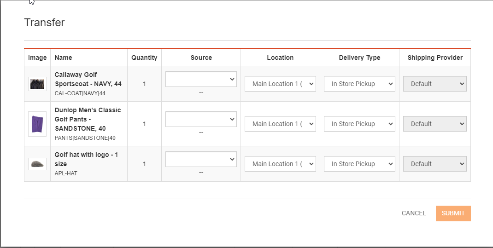Open Source dropdown for Dunlop Golf Pants
This screenshot has height=248, width=493.
pyautogui.click(x=201, y=119)
